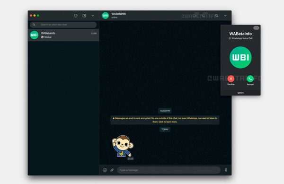Click the Search or start new chat field

[x=63, y=25]
